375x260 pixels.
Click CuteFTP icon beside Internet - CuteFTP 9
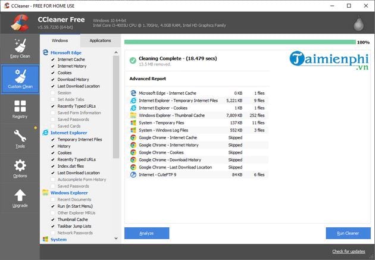pos(133,174)
